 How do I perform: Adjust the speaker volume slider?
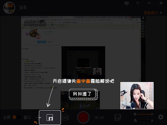(146, 114)
